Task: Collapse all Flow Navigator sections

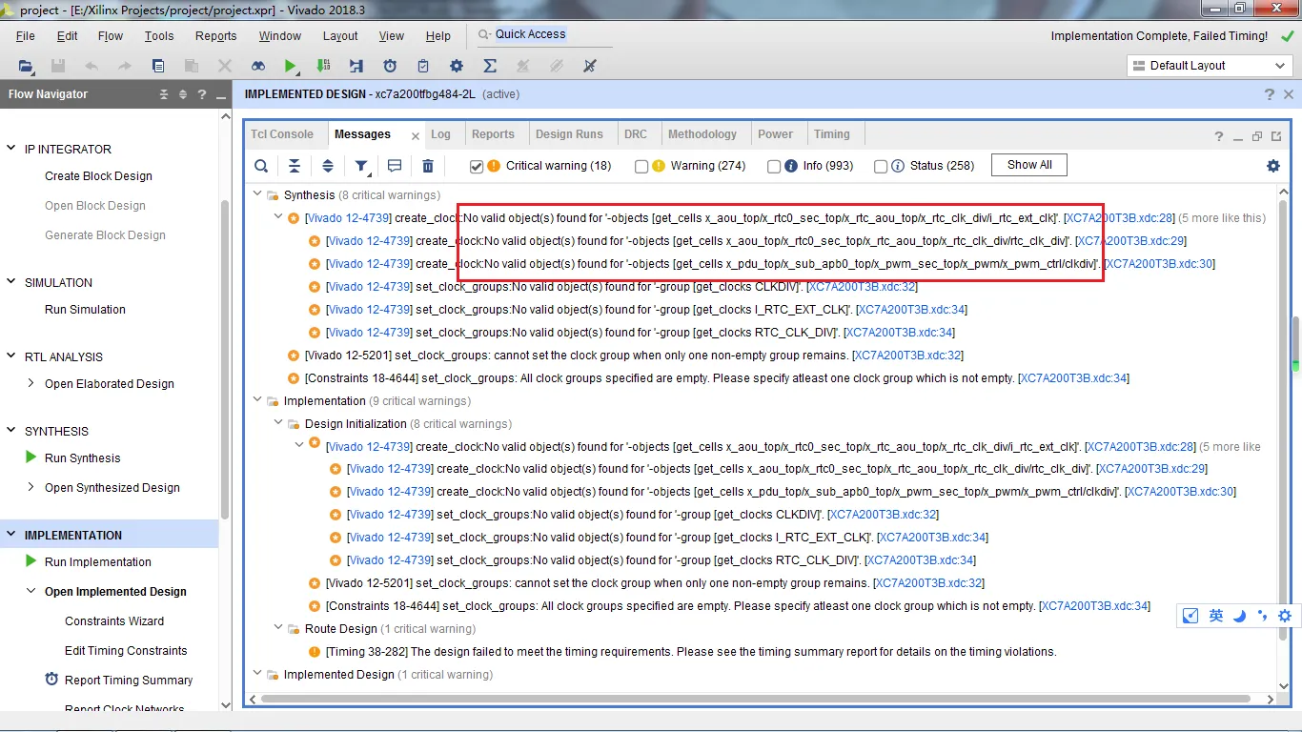Action: 164,94
